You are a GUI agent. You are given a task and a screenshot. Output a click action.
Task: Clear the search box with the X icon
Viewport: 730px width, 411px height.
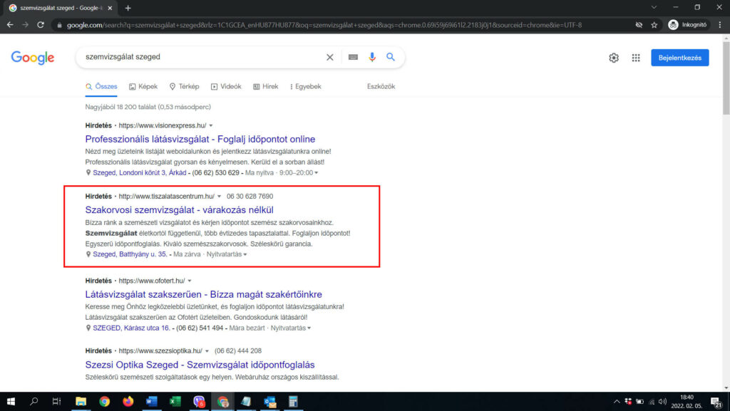[x=329, y=57]
